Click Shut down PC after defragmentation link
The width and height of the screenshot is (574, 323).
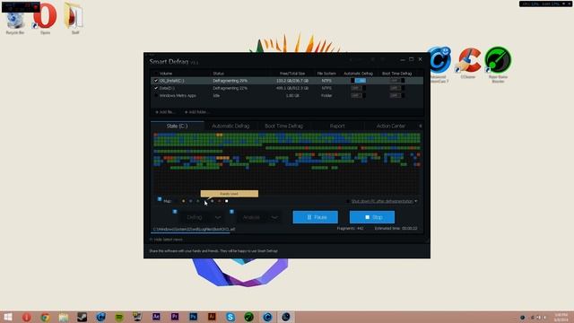pyautogui.click(x=382, y=201)
